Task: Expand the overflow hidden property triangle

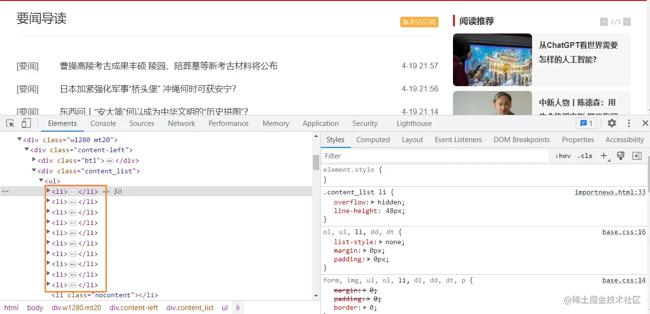Action: [373, 202]
